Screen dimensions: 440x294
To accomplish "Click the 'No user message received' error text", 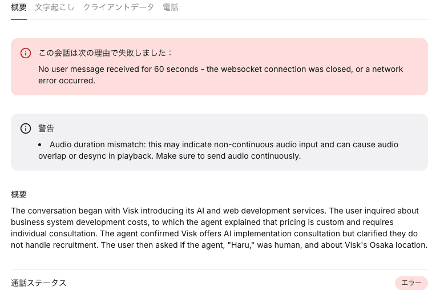I will point(220,75).
